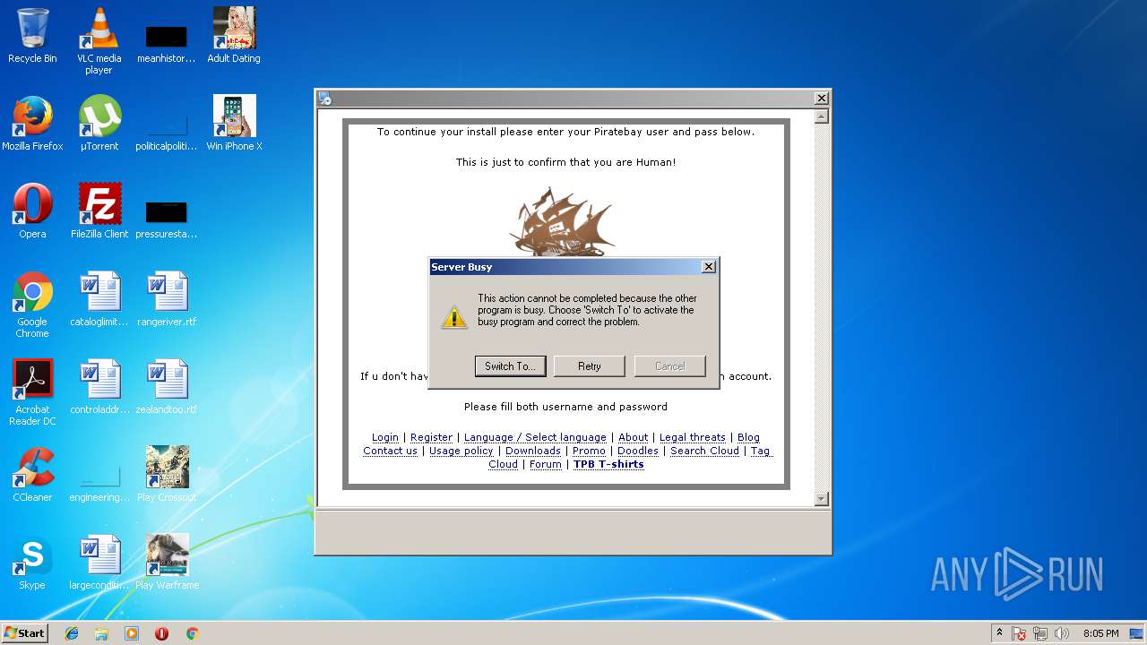Screen dimensions: 1147x645
Task: Open Windows Media Player taskbar icon
Action: [x=132, y=633]
